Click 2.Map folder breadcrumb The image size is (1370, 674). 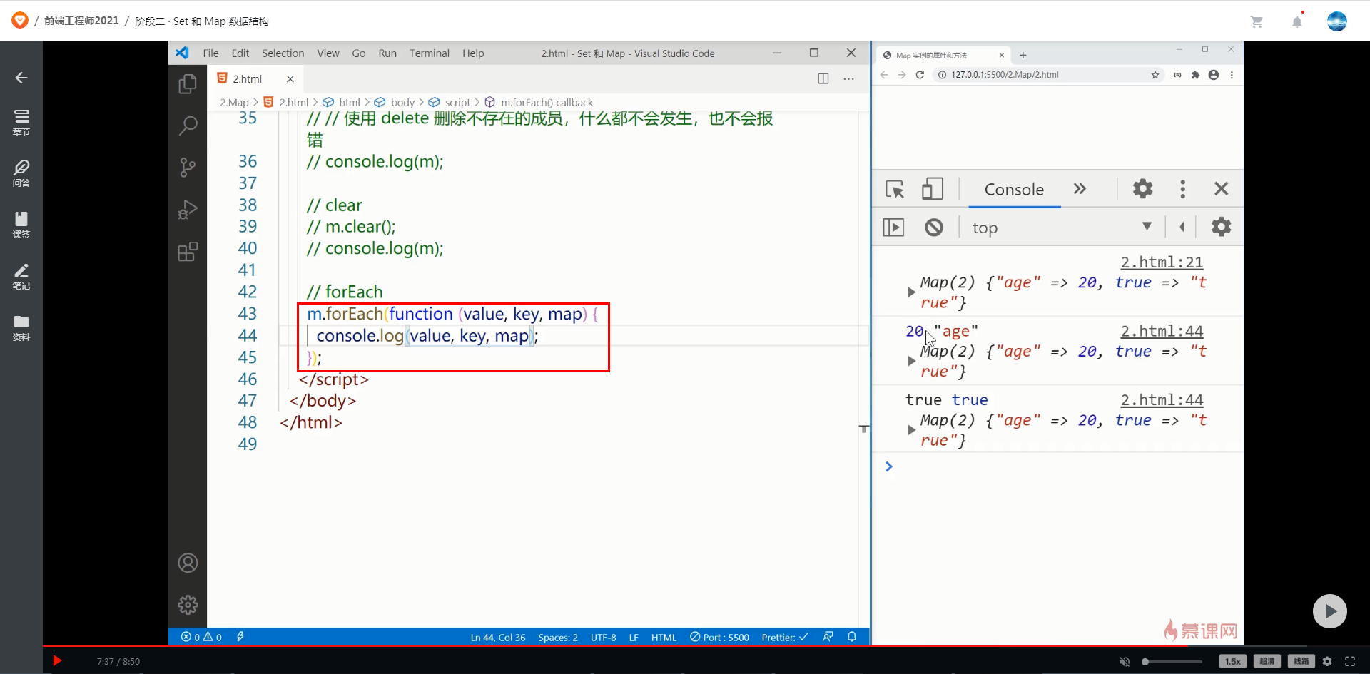pos(234,103)
